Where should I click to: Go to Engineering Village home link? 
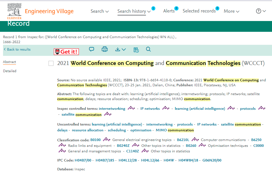(49, 11)
